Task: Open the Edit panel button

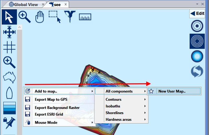Action: [x=197, y=14]
